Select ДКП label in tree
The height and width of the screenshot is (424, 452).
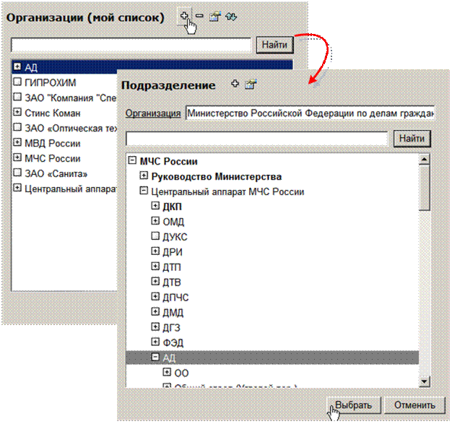click(x=172, y=207)
